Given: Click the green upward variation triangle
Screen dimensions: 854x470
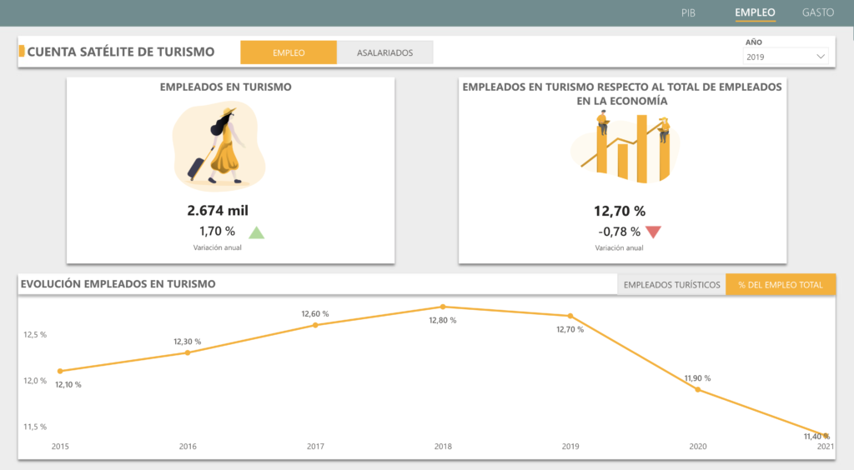Looking at the screenshot, I should [x=256, y=232].
